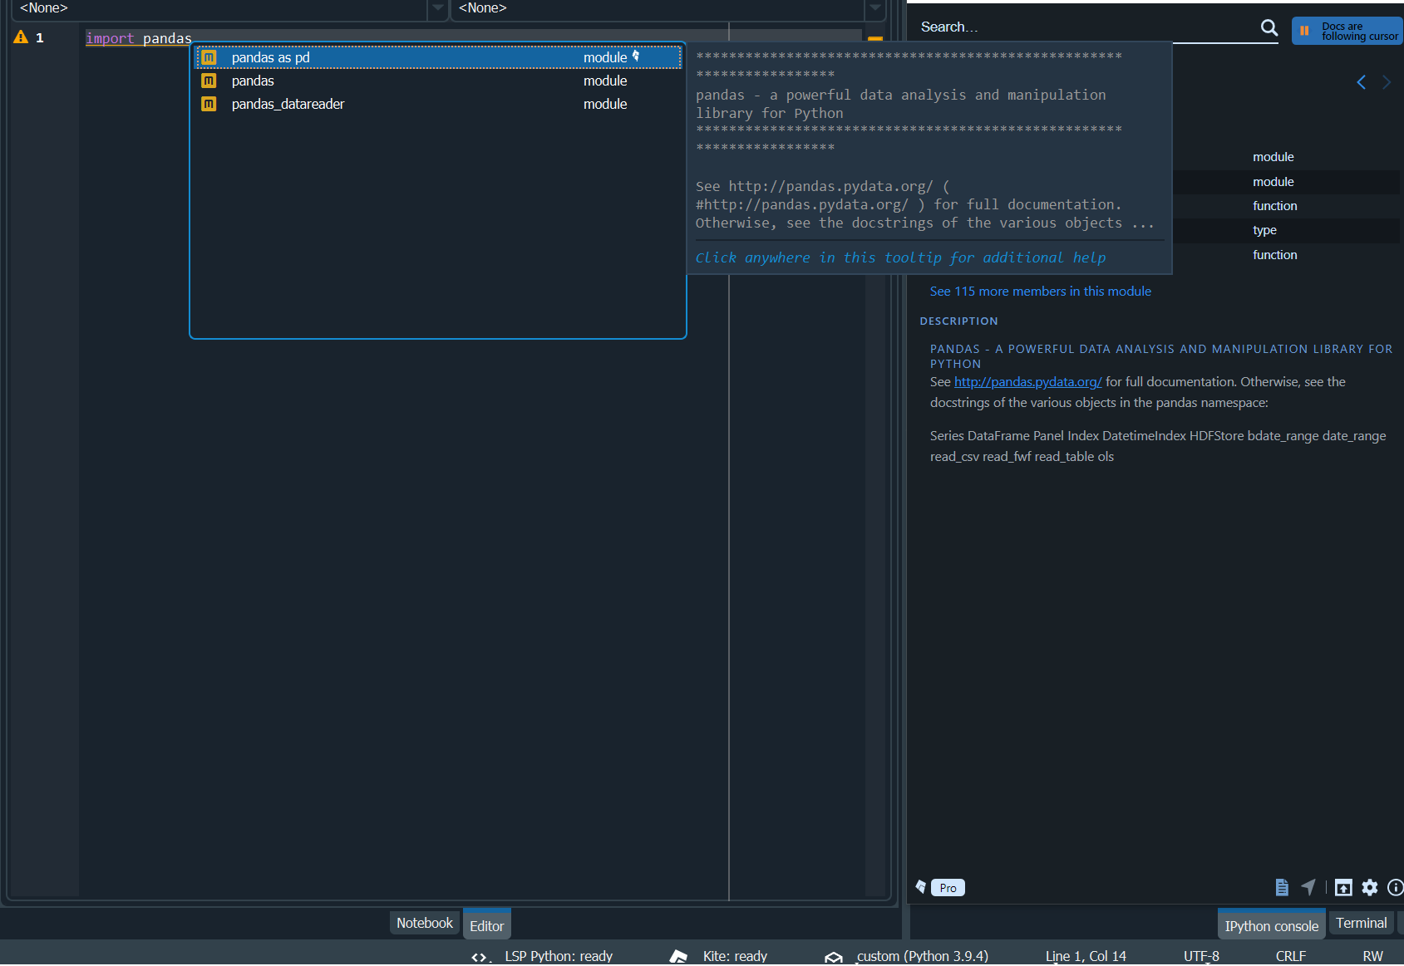Open the left <None> file dropdown
1404x966 pixels.
pos(438,10)
